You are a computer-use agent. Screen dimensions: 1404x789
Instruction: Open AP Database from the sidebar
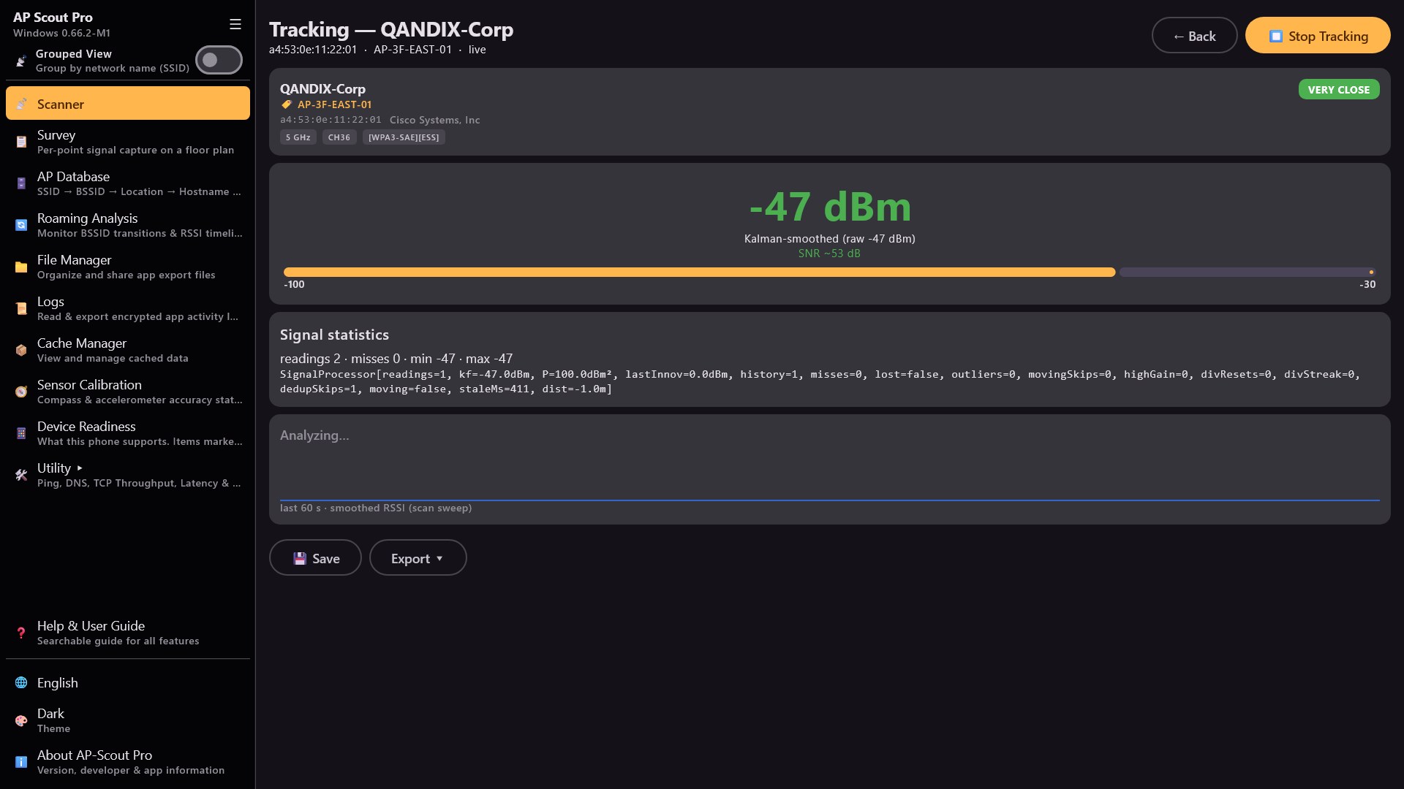128,183
